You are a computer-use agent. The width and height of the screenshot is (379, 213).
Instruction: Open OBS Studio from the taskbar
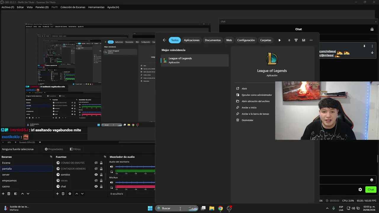click(229, 208)
